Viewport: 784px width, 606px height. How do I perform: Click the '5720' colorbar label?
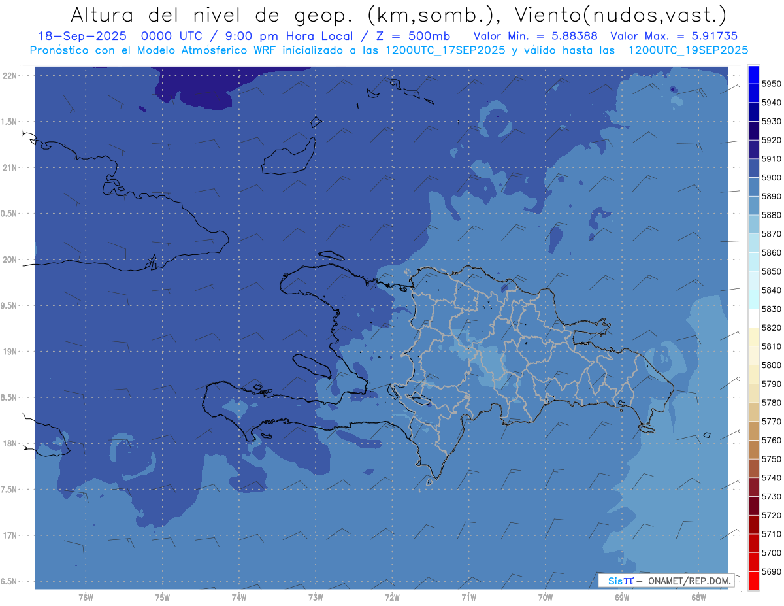772,515
